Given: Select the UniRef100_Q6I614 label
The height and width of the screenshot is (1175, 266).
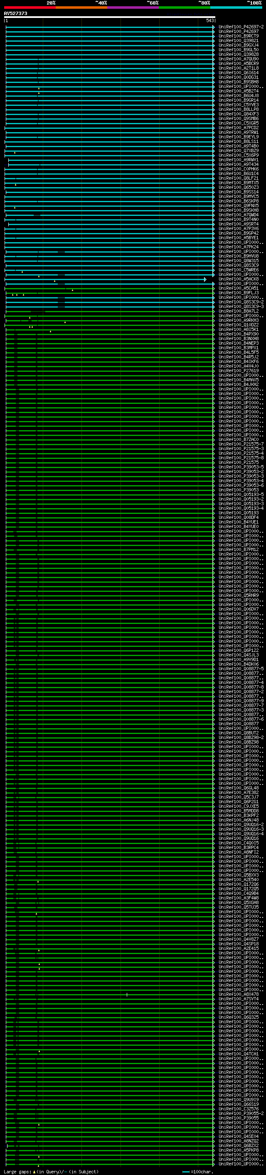Looking at the screenshot, I should (239, 73).
